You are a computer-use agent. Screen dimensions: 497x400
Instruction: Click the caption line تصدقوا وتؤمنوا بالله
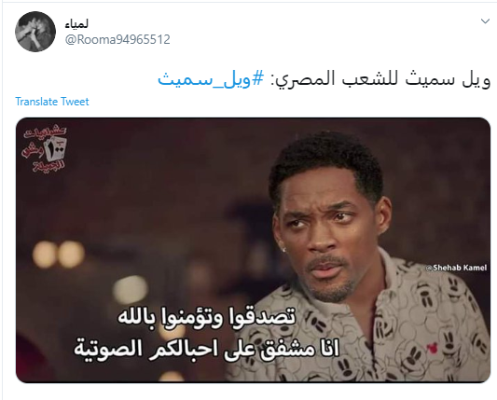coord(207,317)
